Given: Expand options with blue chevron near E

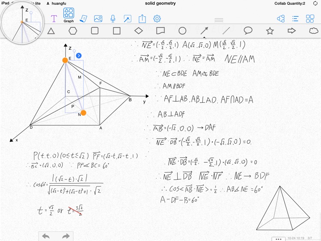Looking at the screenshot, I should coord(79,56).
